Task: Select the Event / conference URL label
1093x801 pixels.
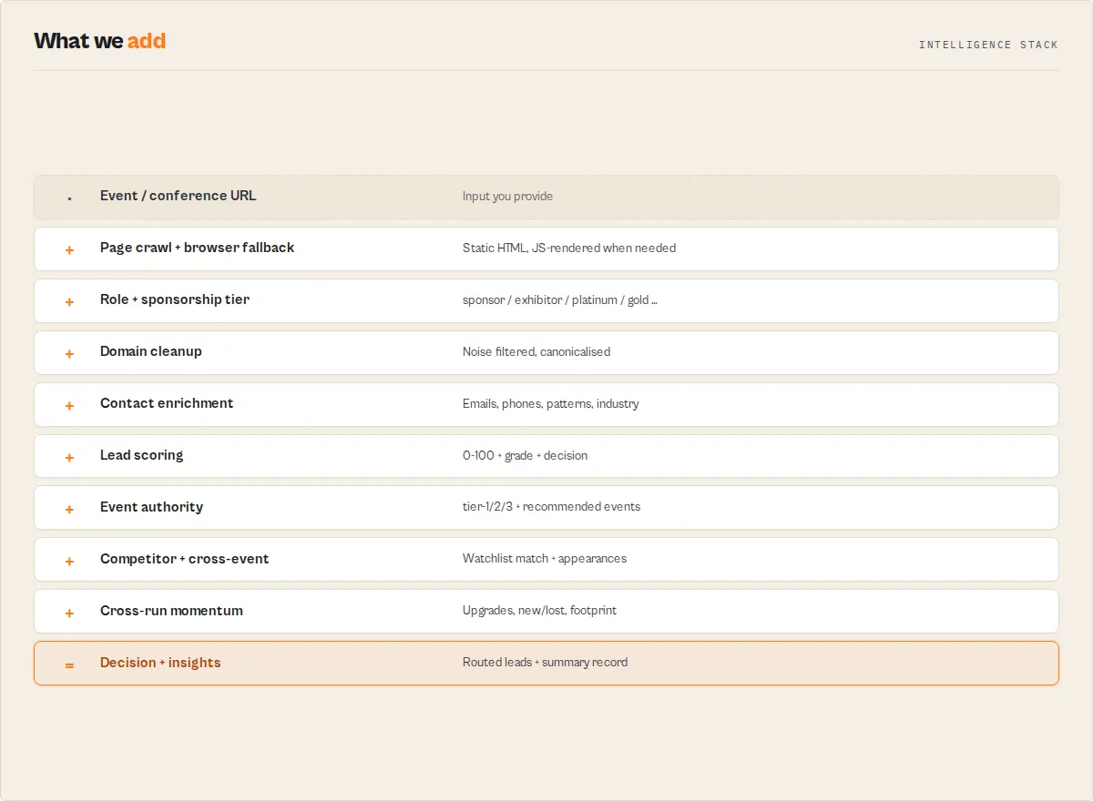Action: point(178,196)
